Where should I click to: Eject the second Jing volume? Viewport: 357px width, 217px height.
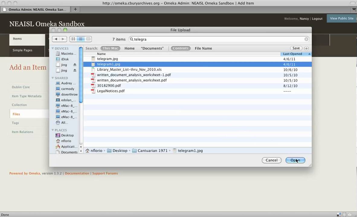(75, 71)
